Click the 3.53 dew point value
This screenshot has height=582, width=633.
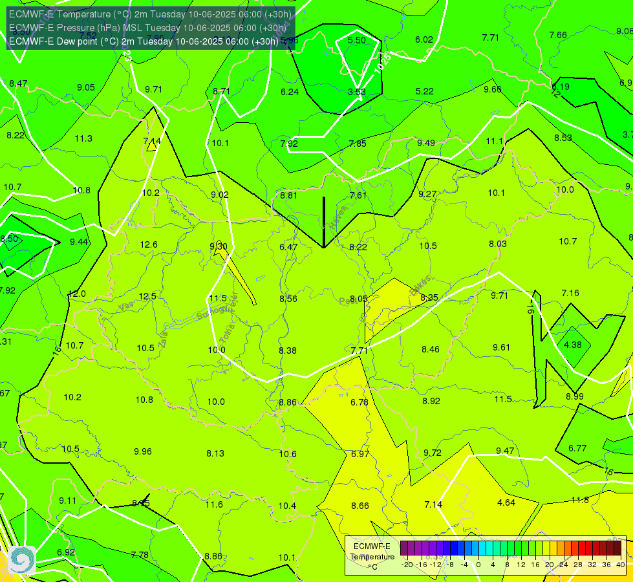(357, 92)
